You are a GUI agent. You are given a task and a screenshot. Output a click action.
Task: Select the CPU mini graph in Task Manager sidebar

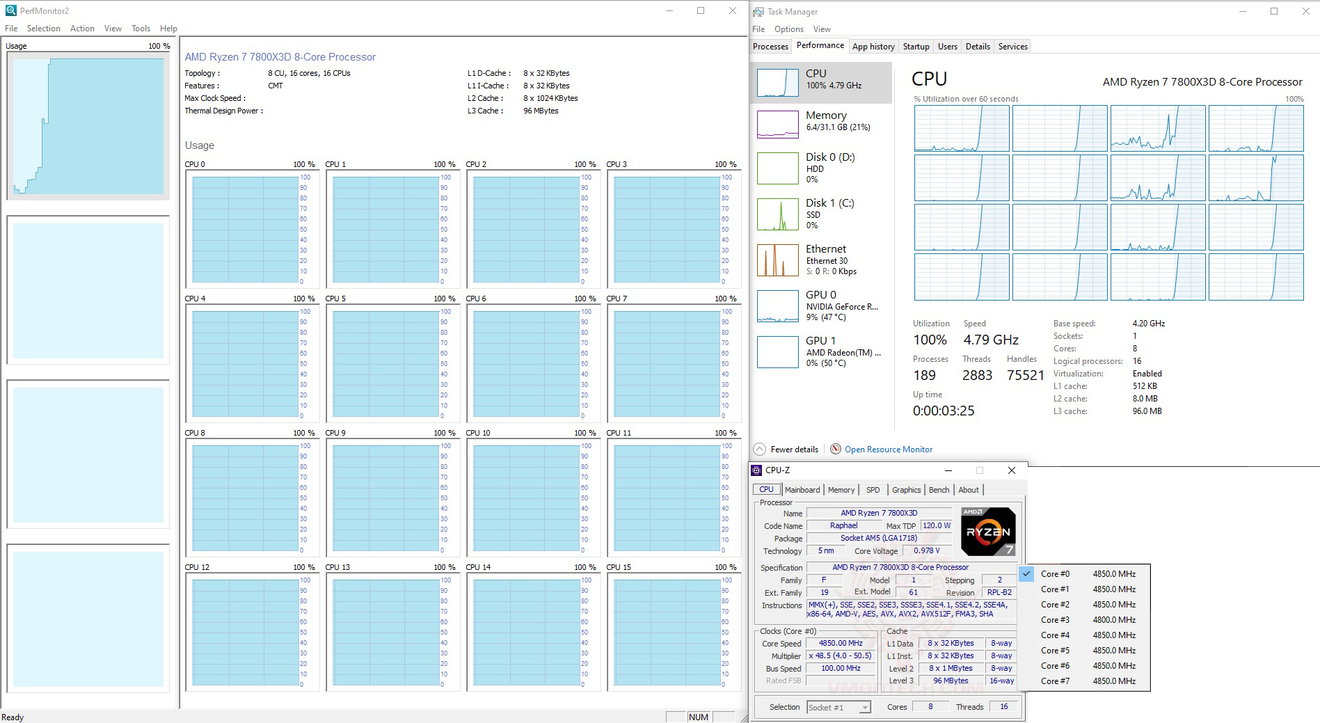777,83
